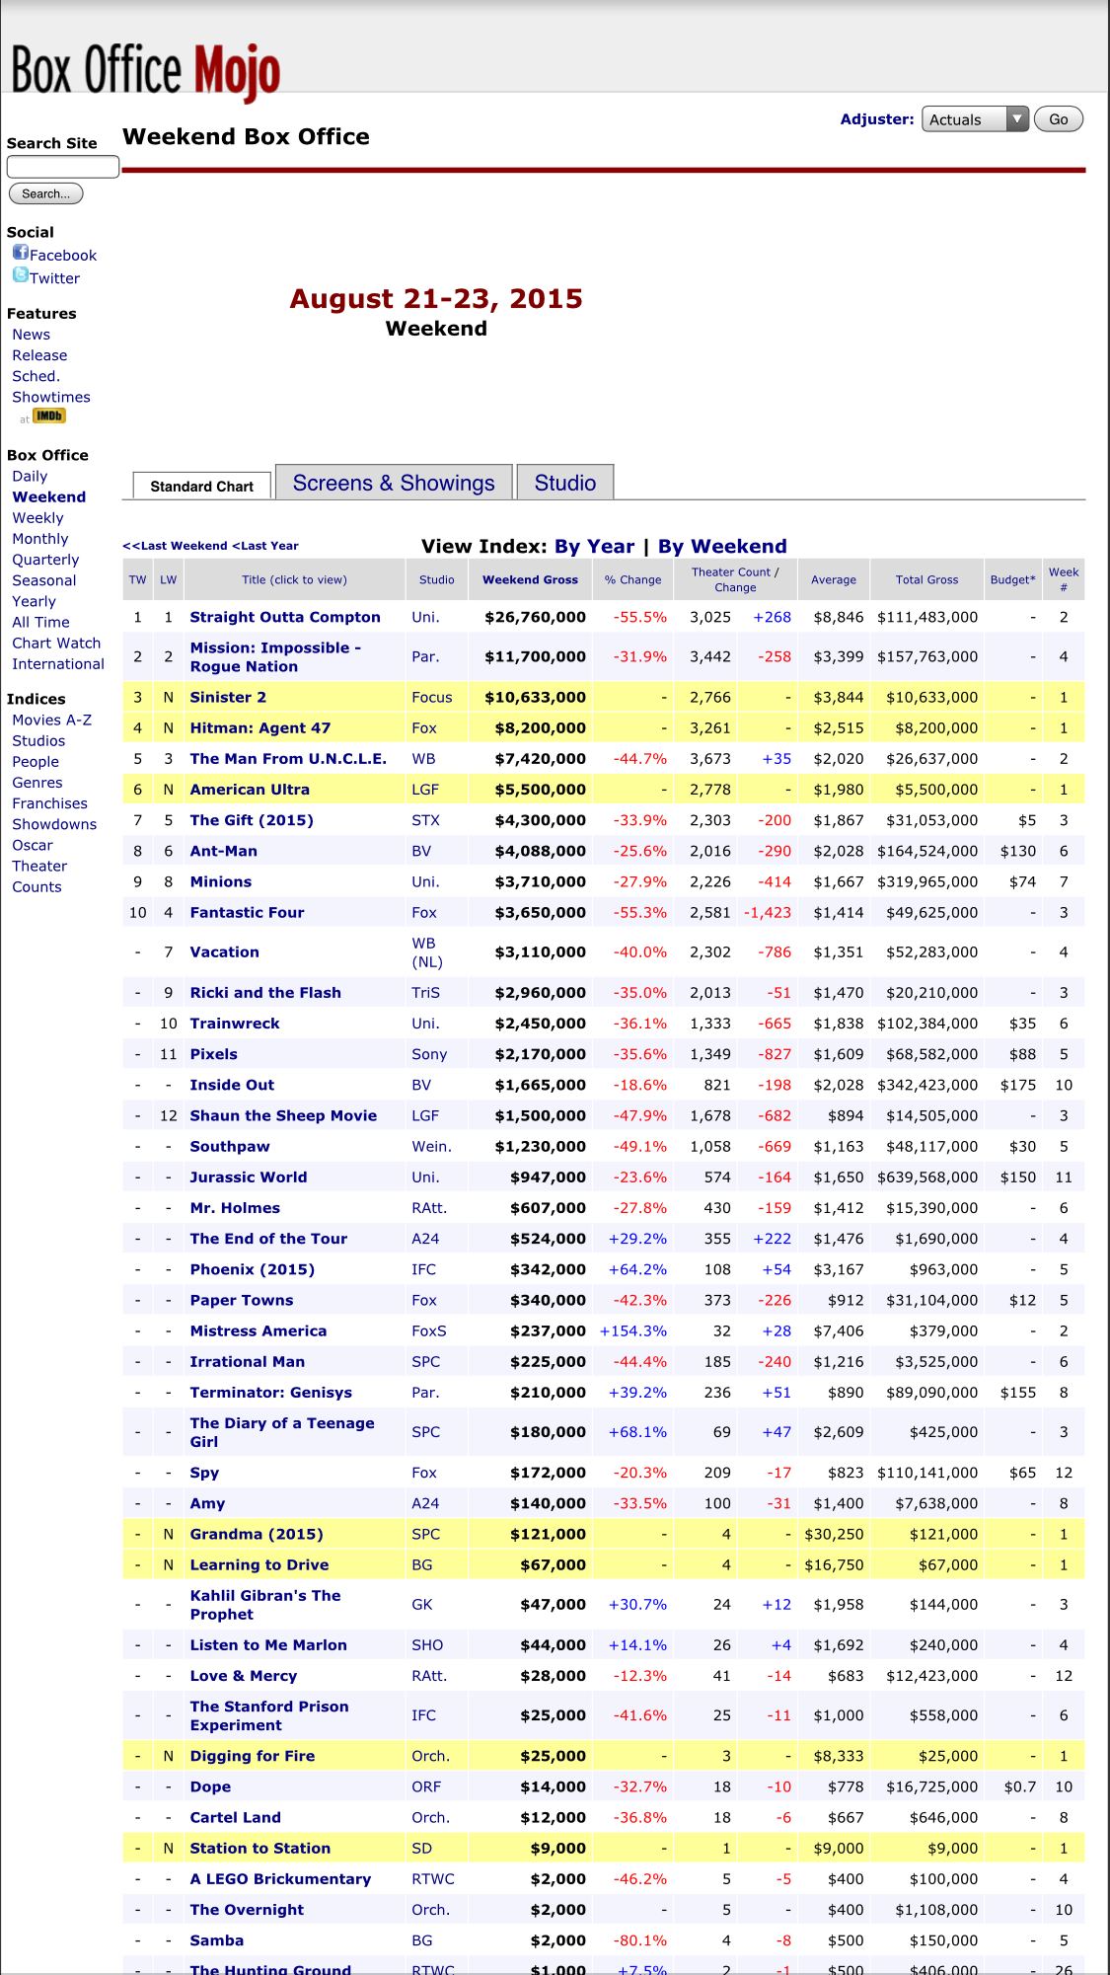Open A LEGO Brickumentary page
Image resolution: width=1110 pixels, height=1975 pixels.
280,1879
